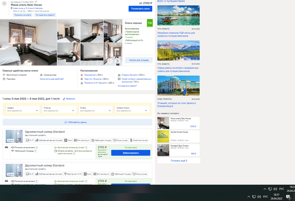The height and width of the screenshot is (201, 295).
Task: Open blog article about Malaysia PCR tests
Action: (176, 34)
